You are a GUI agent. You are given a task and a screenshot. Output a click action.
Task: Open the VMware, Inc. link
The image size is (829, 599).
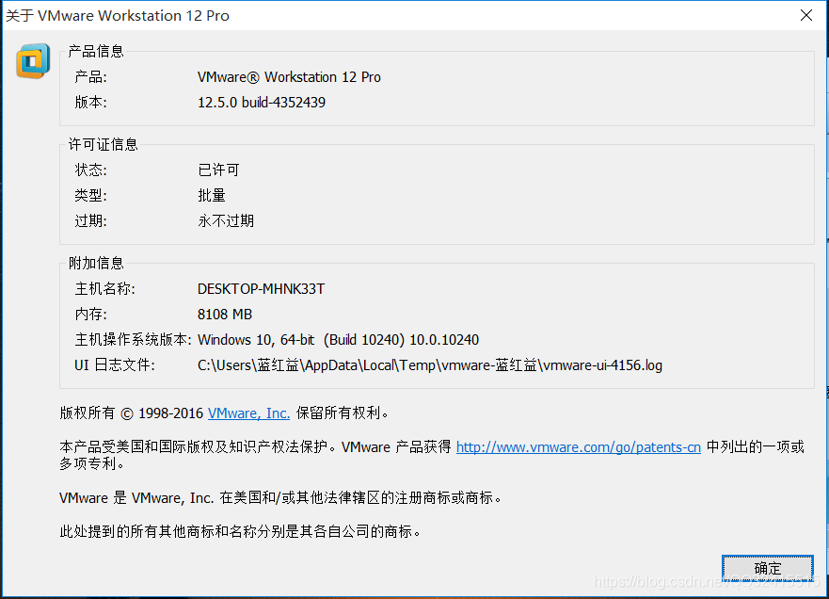pos(248,413)
